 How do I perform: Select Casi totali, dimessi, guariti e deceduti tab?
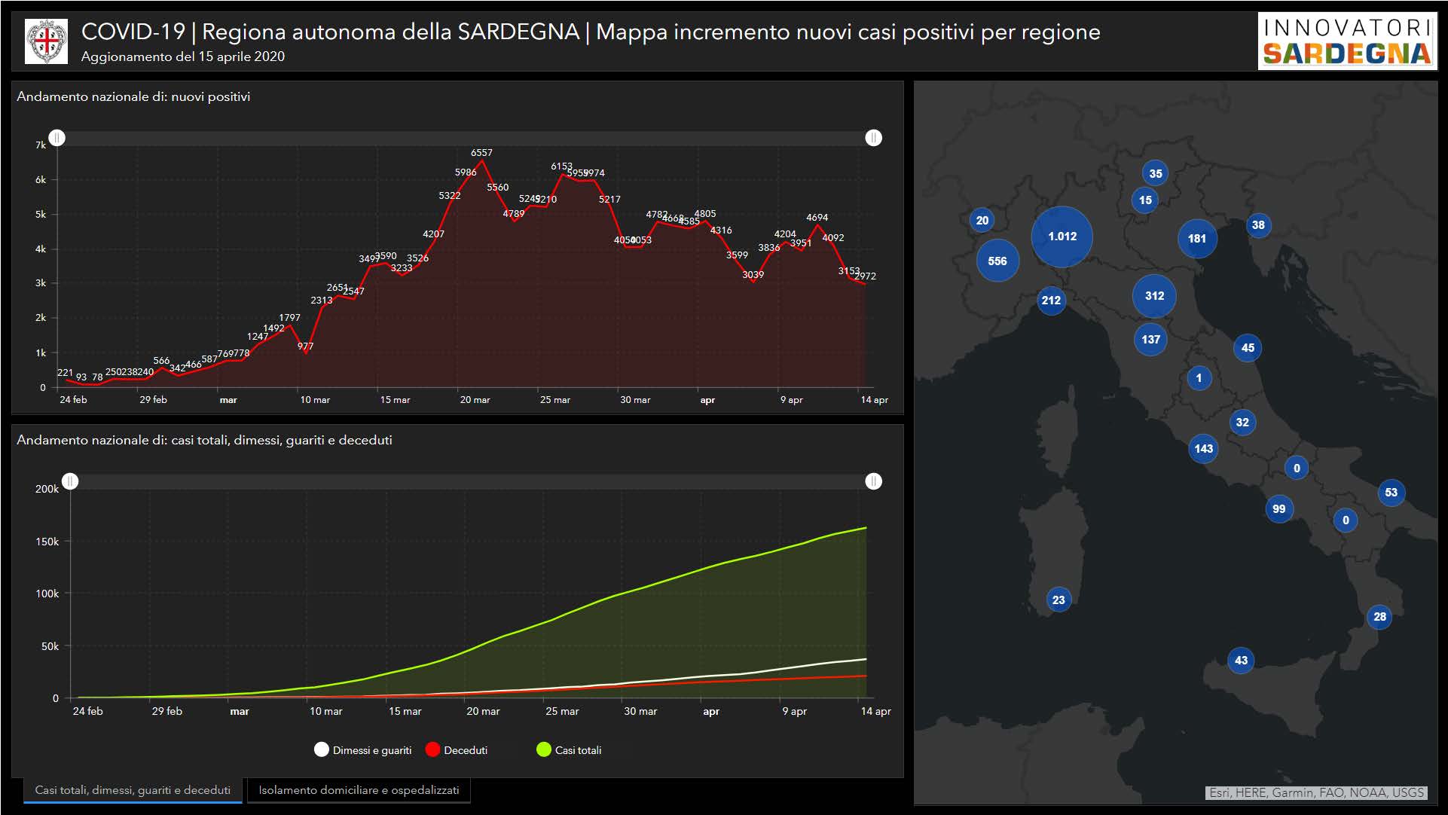133,790
